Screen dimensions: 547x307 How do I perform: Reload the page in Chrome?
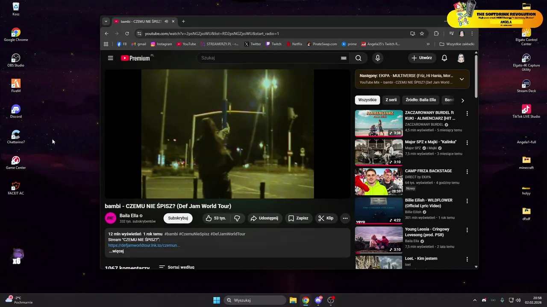point(127,34)
